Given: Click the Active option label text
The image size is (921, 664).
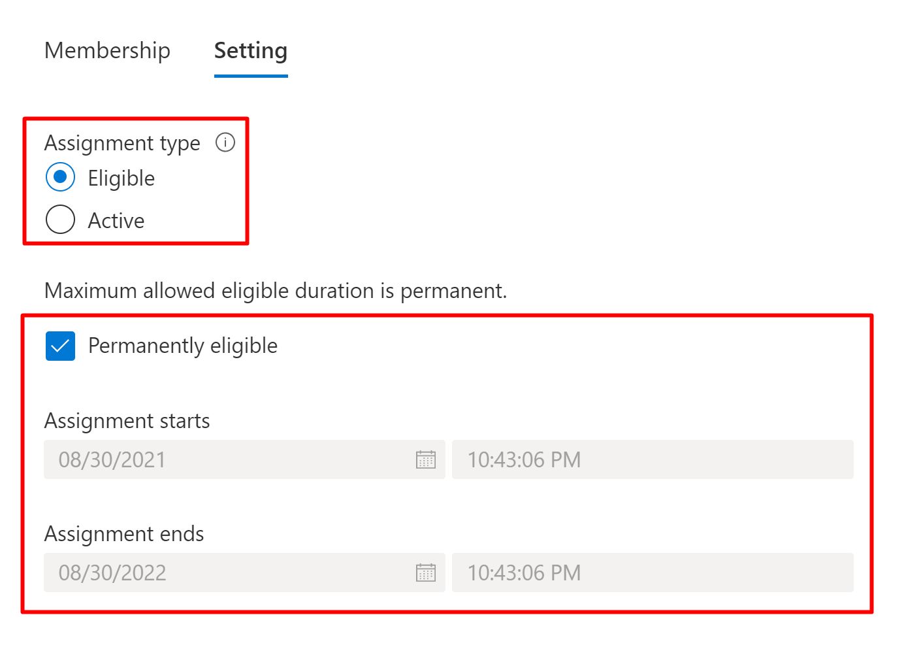Looking at the screenshot, I should [x=116, y=221].
